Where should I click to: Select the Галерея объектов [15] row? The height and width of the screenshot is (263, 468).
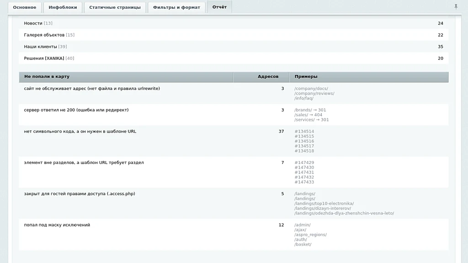pos(234,35)
